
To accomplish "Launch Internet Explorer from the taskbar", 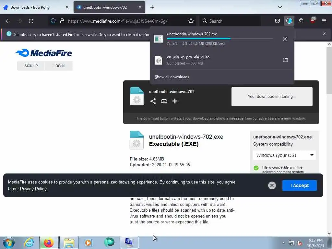I will [x=29, y=243].
